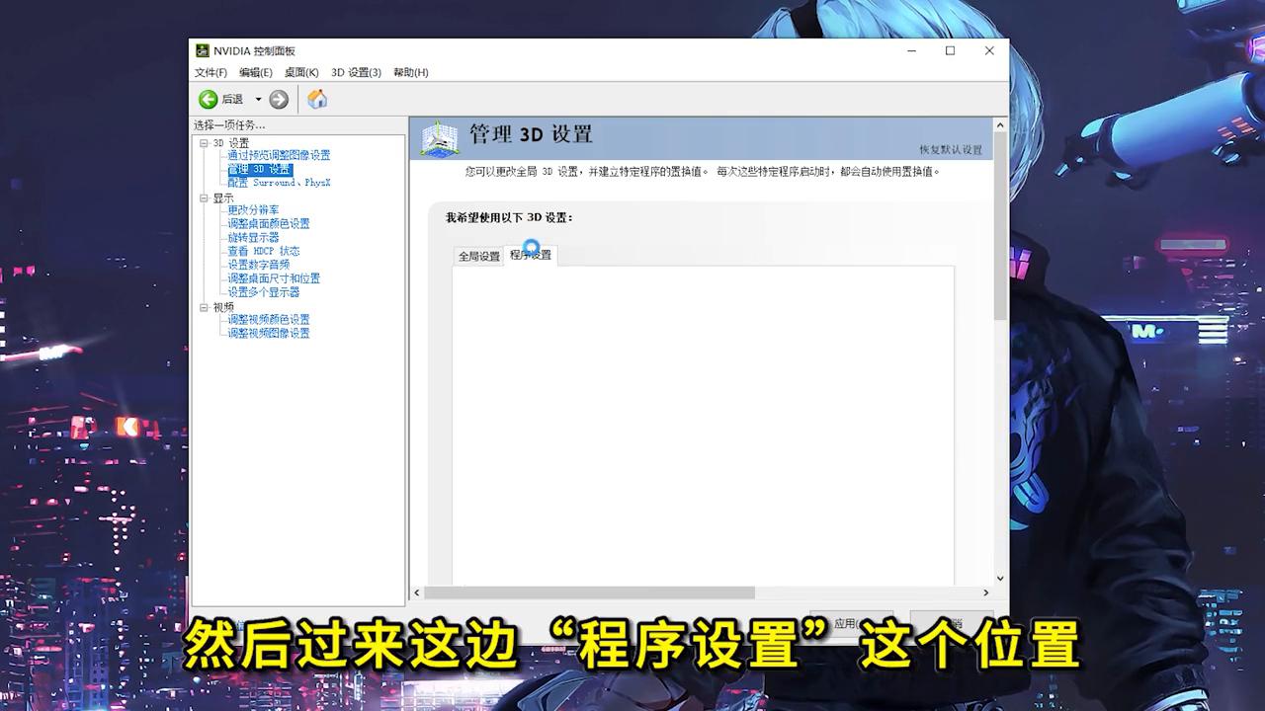Collapse the 3D 设置 tree section
Image resolution: width=1265 pixels, height=711 pixels.
(203, 141)
